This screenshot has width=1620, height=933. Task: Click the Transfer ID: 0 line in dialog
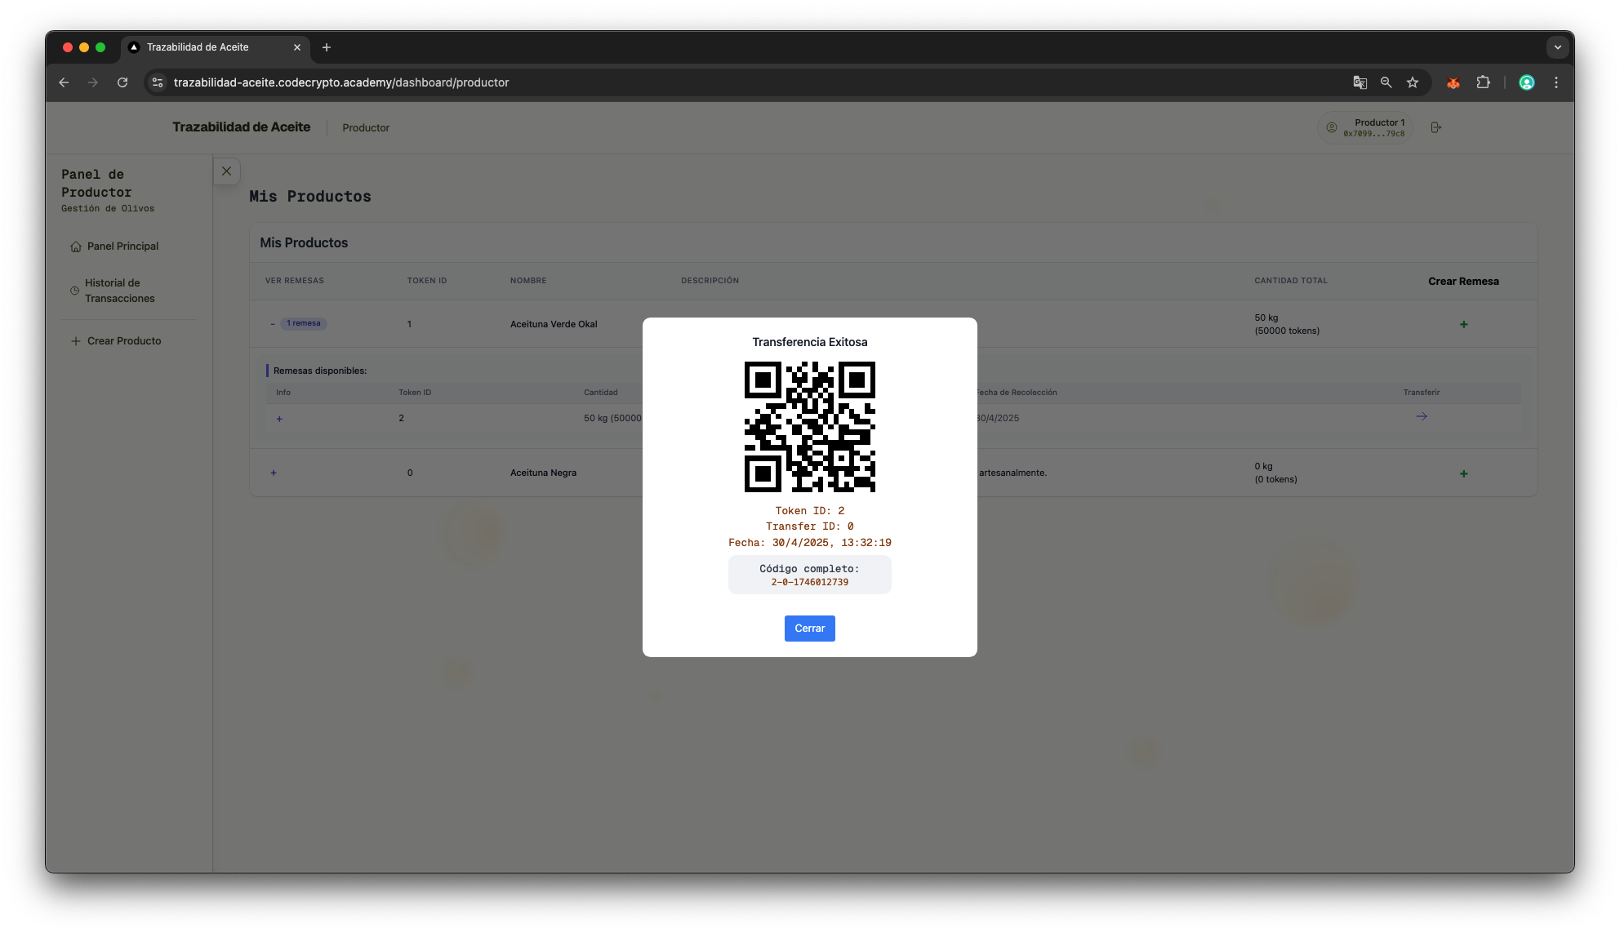pyautogui.click(x=809, y=526)
